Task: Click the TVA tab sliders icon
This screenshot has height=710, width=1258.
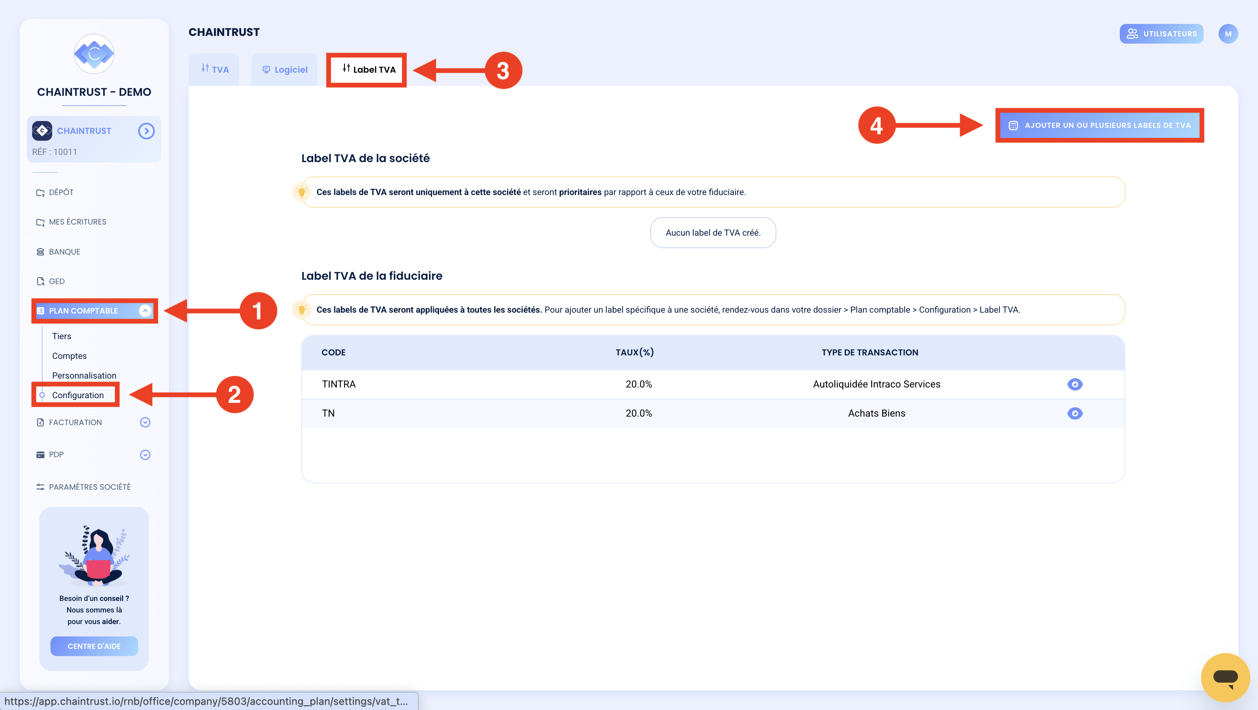Action: tap(205, 68)
